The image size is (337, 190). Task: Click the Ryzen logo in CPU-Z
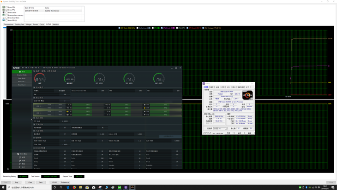coord(247,95)
